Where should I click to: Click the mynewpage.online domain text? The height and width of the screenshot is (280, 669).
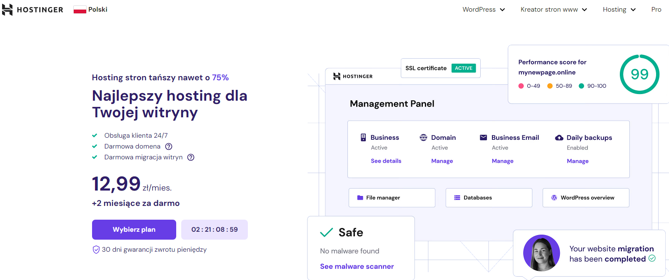click(x=547, y=72)
